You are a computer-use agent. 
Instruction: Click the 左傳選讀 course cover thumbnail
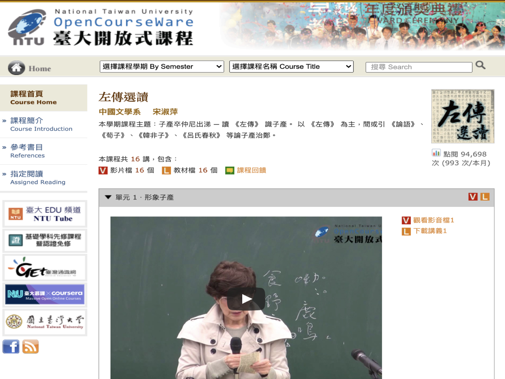click(x=462, y=116)
